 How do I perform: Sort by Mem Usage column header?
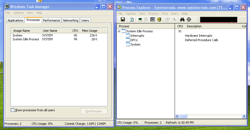coord(89,31)
